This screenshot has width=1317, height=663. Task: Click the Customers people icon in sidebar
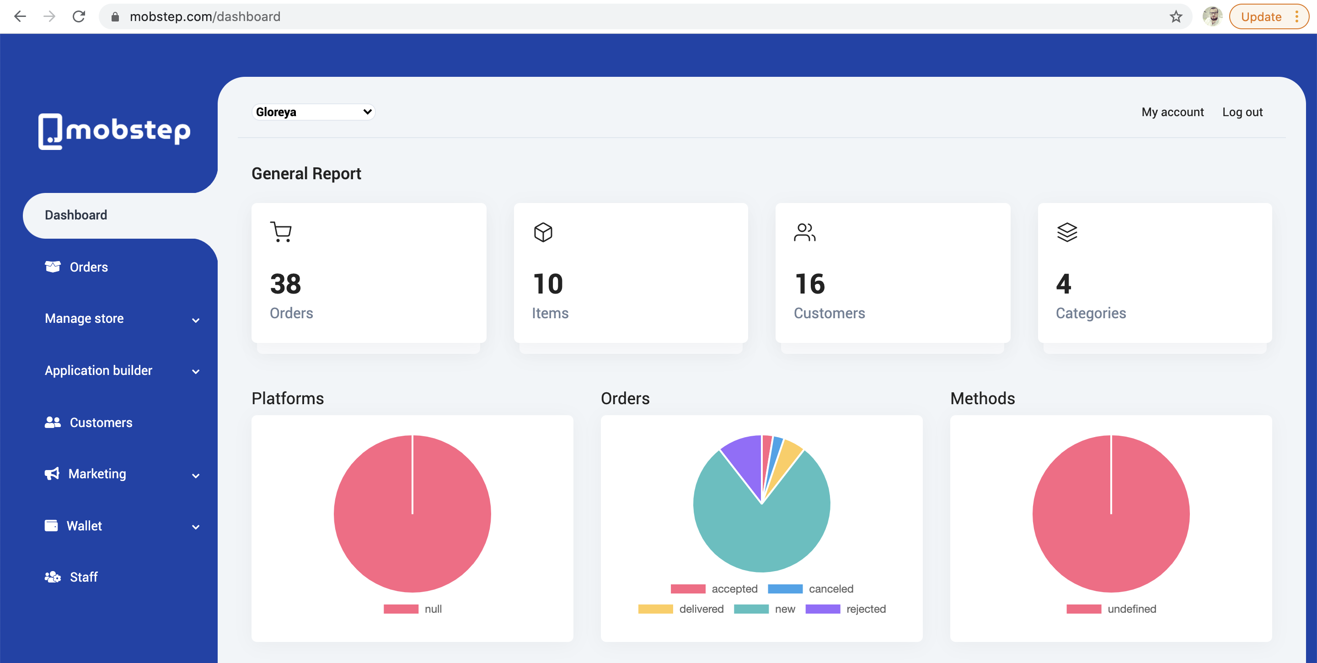(x=53, y=422)
